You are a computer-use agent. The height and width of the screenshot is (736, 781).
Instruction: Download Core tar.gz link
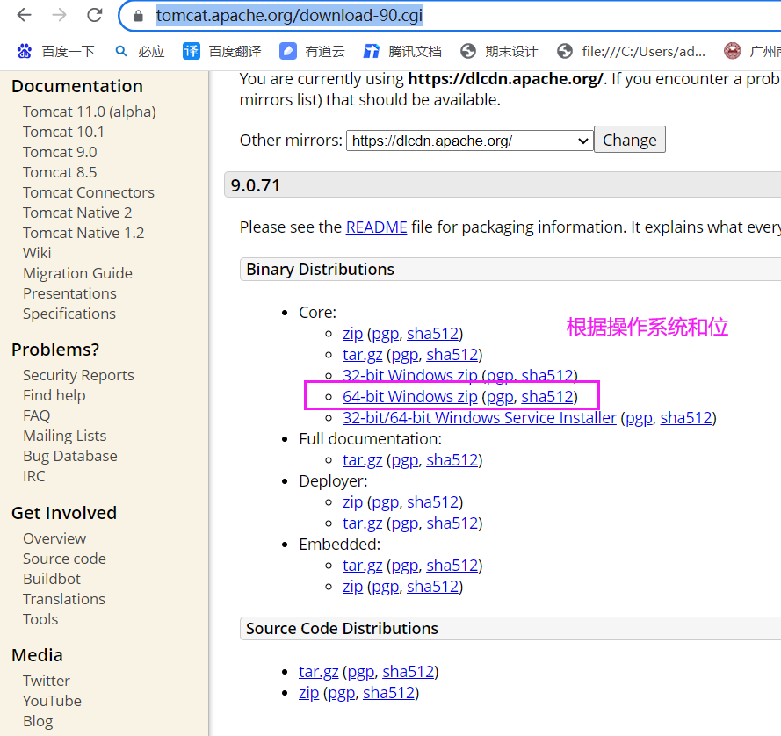tap(363, 355)
